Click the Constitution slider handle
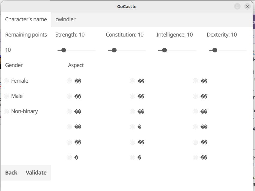 pyautogui.click(x=114, y=50)
